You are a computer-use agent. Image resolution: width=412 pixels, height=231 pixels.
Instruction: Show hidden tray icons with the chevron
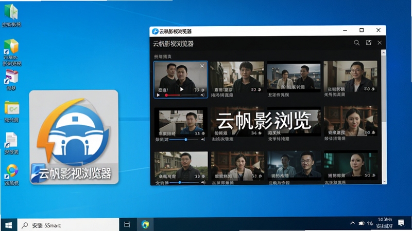click(352, 223)
